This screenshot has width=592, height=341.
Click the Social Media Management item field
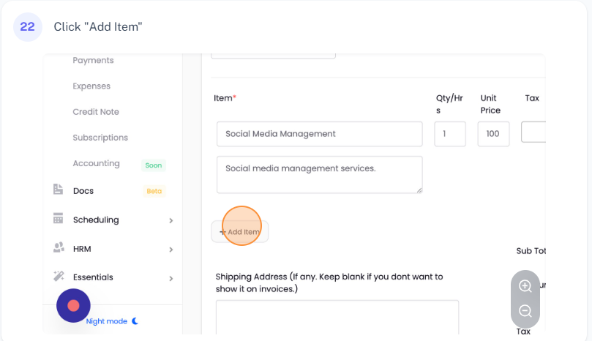[x=319, y=134]
